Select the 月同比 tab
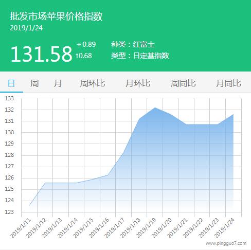 (228, 83)
